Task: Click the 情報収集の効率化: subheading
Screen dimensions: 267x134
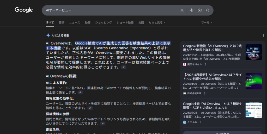Action: tap(60, 98)
